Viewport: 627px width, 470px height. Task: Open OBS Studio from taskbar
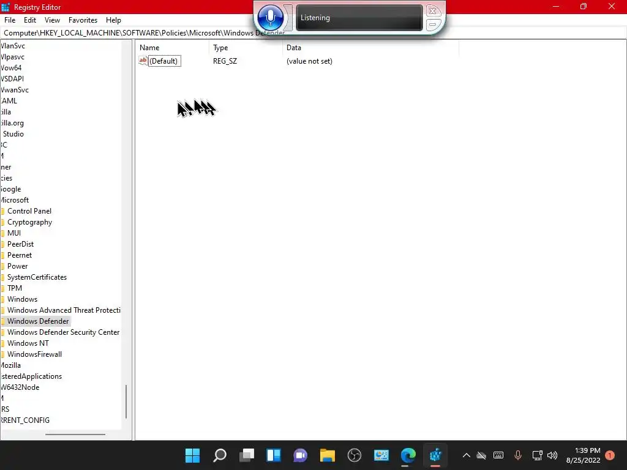coord(355,455)
